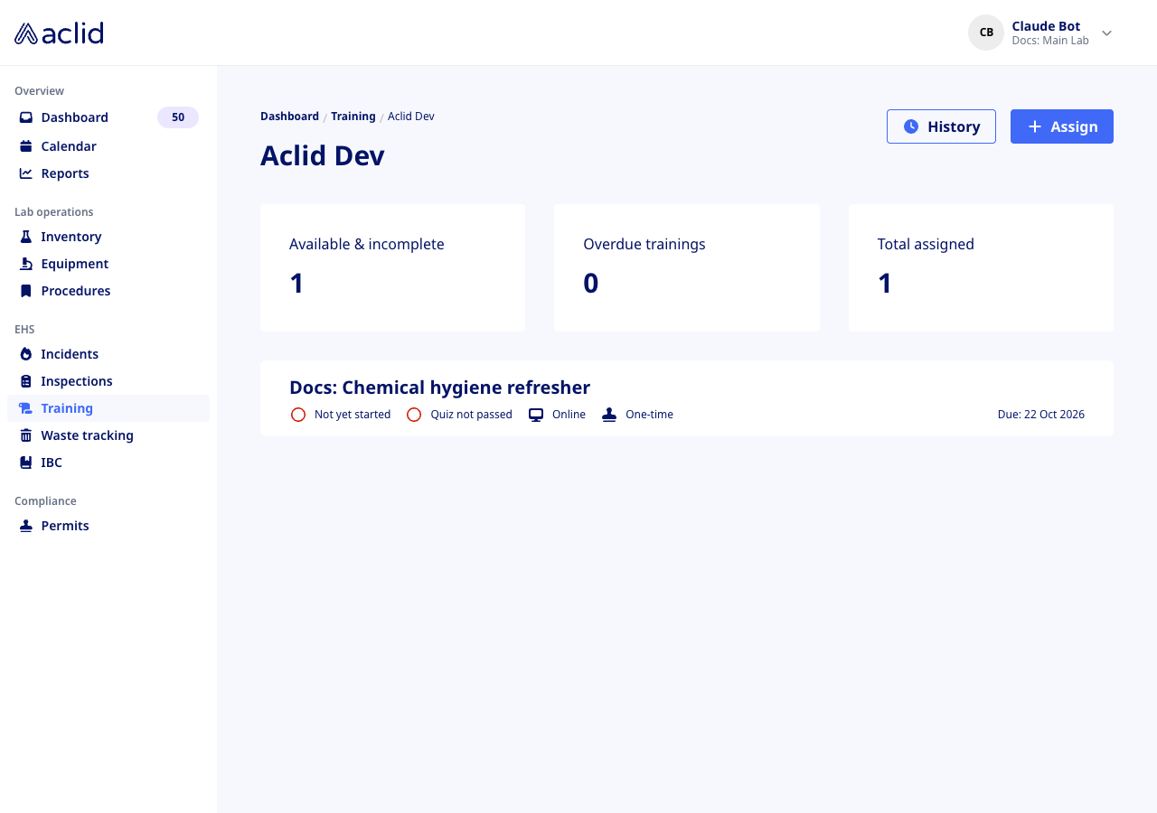Click the IBC icon in sidebar

click(x=26, y=463)
